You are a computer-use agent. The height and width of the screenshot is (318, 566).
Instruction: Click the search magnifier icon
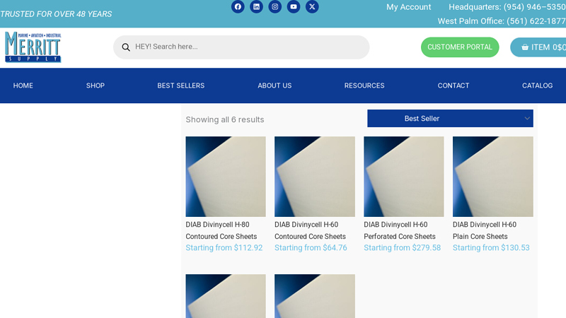point(126,47)
